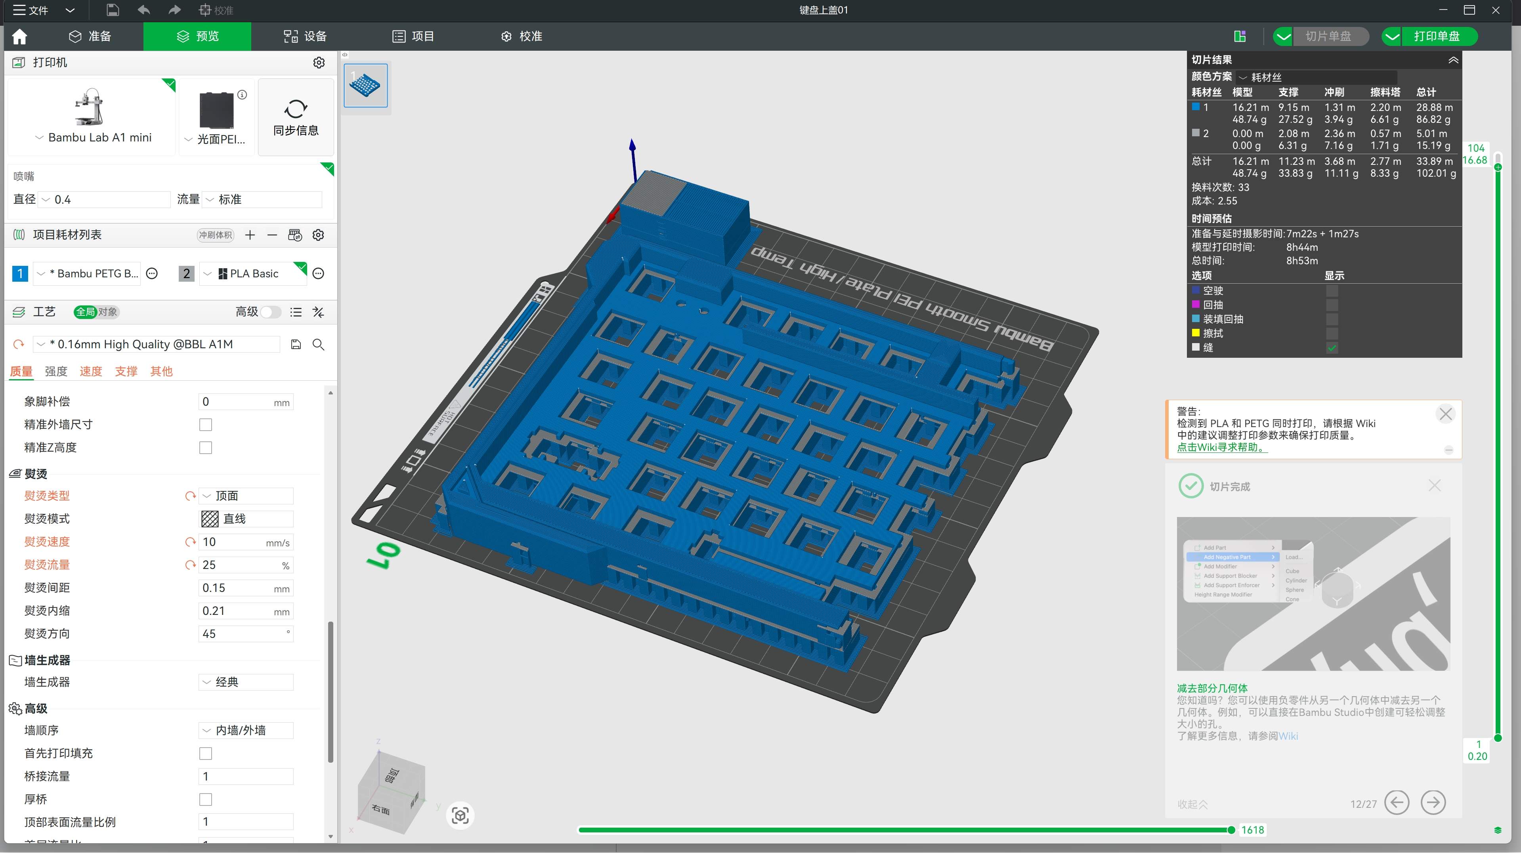Click the elephant foot compensation field
The width and height of the screenshot is (1521, 853).
pyautogui.click(x=246, y=402)
